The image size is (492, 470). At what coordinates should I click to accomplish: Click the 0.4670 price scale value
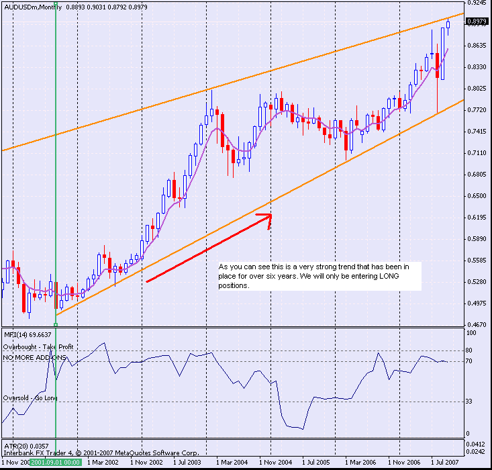click(477, 325)
